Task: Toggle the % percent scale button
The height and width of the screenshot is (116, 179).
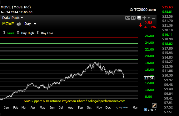Action: pos(152,110)
